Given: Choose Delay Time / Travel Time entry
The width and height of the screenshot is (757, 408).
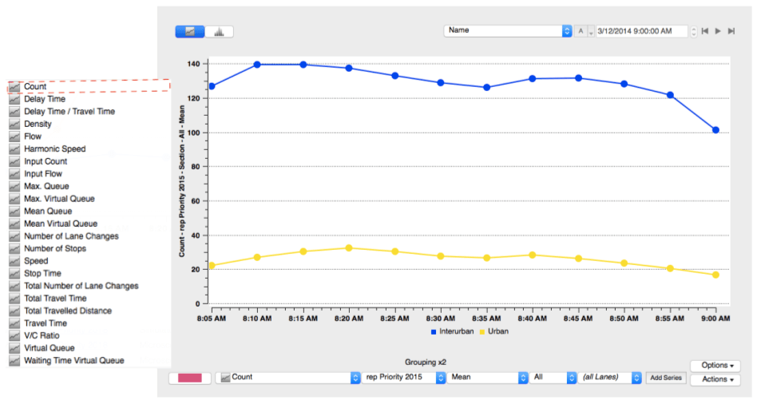Looking at the screenshot, I should (69, 112).
